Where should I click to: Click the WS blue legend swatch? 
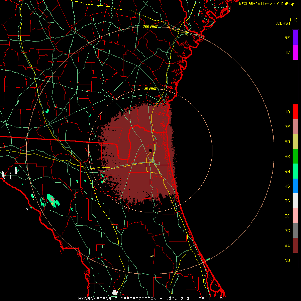click(295, 186)
